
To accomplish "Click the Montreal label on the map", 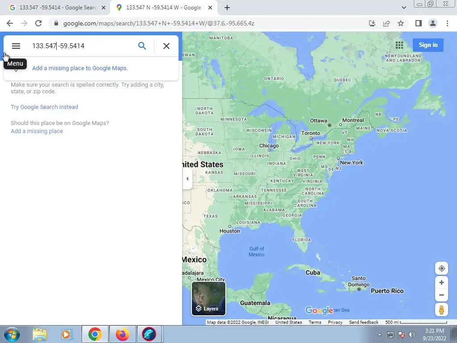I will coord(353,120).
